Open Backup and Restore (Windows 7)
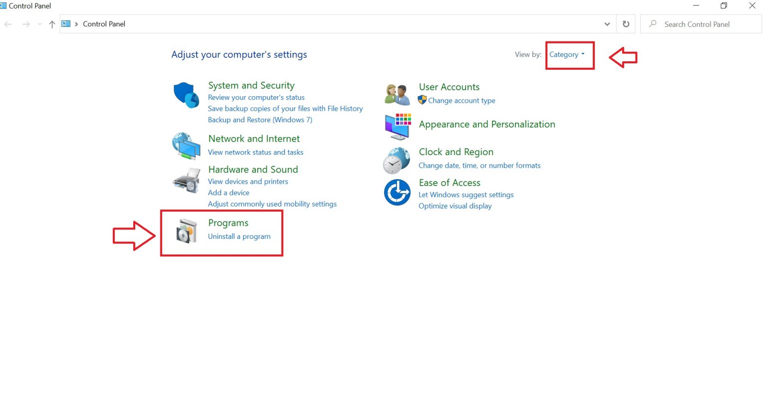The height and width of the screenshot is (402, 767). coord(260,120)
